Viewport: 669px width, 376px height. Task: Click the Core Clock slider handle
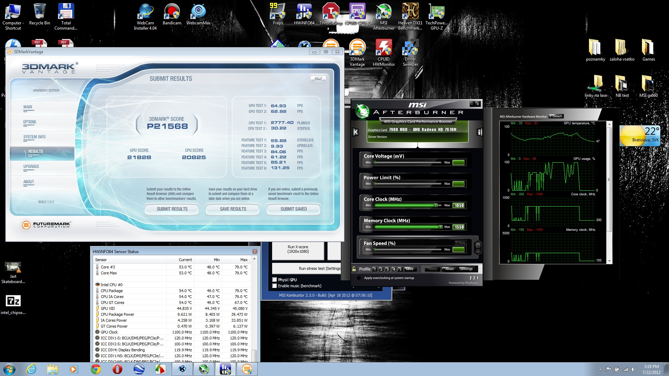(x=436, y=205)
